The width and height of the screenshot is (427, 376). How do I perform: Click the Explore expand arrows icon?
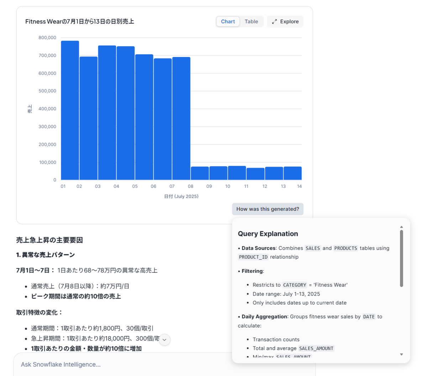[x=274, y=22]
